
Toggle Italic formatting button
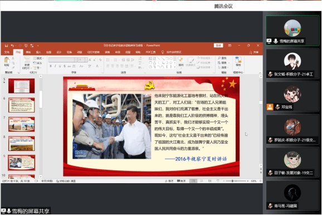[x=55, y=66]
